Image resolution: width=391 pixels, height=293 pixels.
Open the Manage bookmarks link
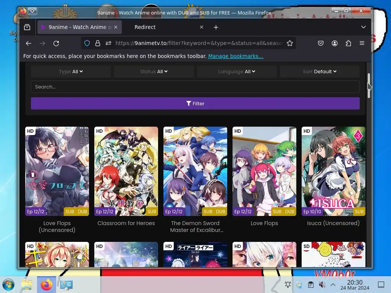coord(236,56)
